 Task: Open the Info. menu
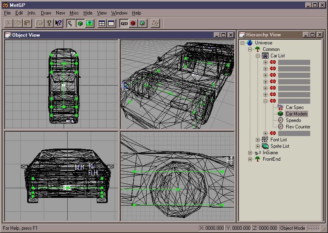(32, 13)
